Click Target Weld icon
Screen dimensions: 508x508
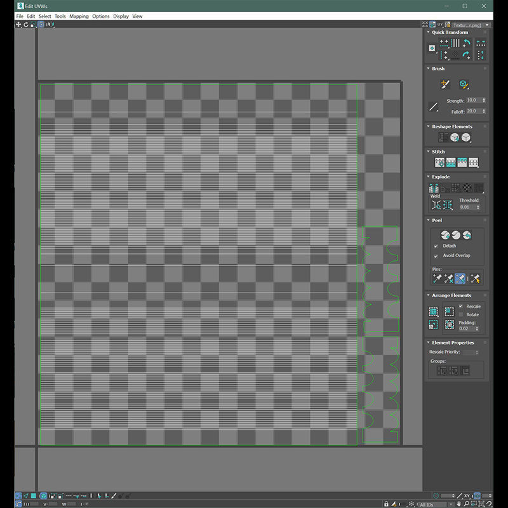point(436,204)
